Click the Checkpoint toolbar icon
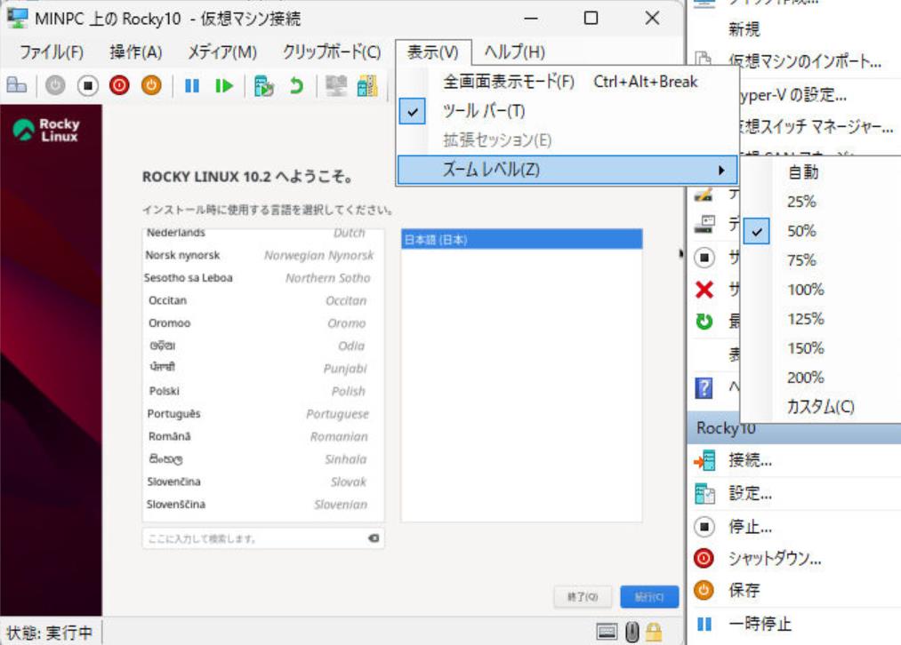The height and width of the screenshot is (645, 901). [264, 86]
